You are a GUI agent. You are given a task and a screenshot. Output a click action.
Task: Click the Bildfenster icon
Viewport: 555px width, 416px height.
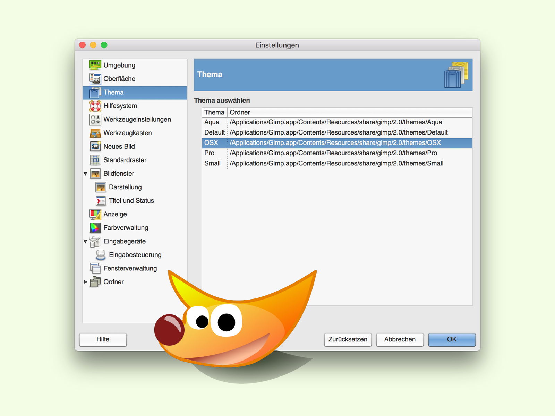(95, 173)
